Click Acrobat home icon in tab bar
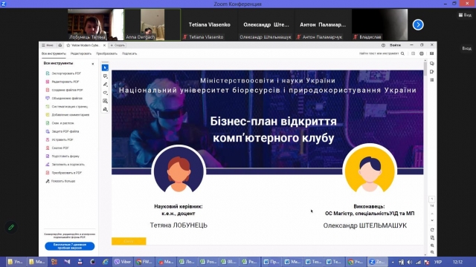The image size is (476, 267). click(60, 45)
